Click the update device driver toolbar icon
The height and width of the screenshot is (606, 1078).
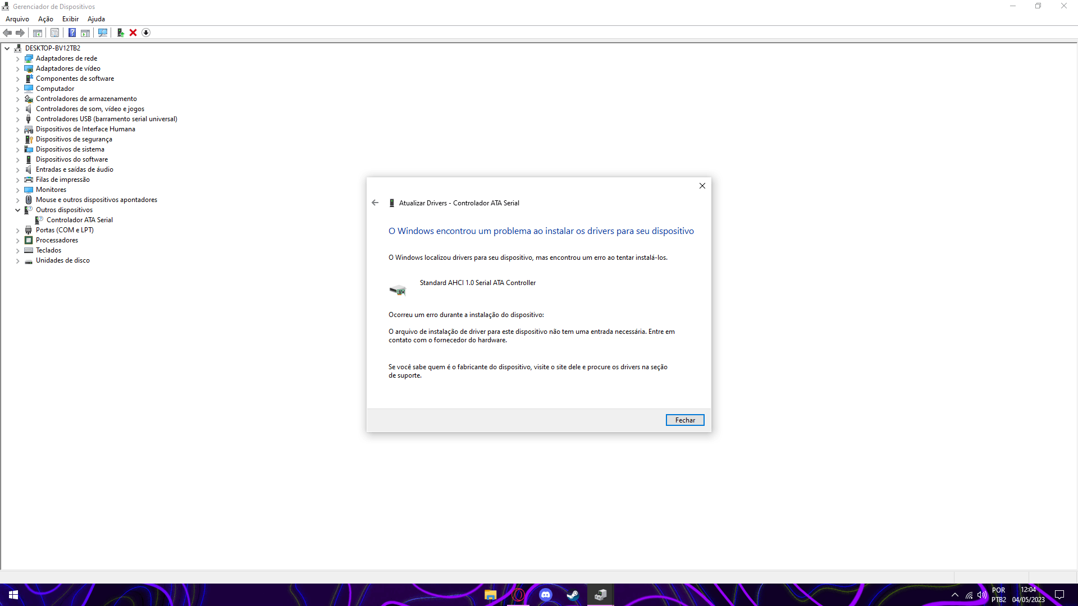point(120,33)
